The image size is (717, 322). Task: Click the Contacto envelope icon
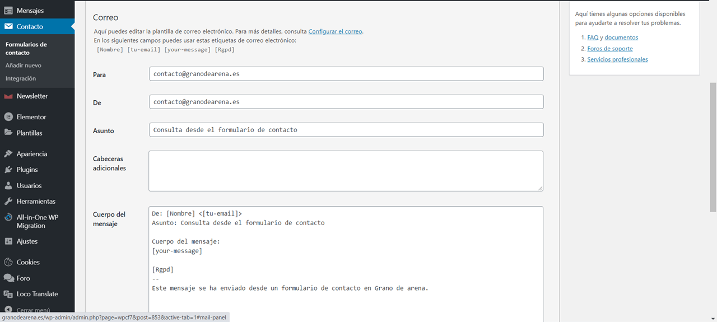[8, 26]
